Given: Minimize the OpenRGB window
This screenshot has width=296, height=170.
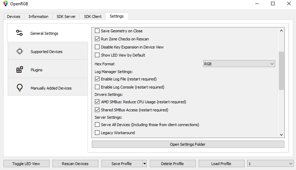Looking at the screenshot, I should 257,4.
